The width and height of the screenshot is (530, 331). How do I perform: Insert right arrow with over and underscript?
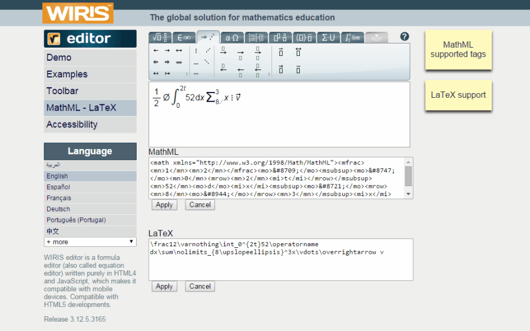[x=257, y=53]
